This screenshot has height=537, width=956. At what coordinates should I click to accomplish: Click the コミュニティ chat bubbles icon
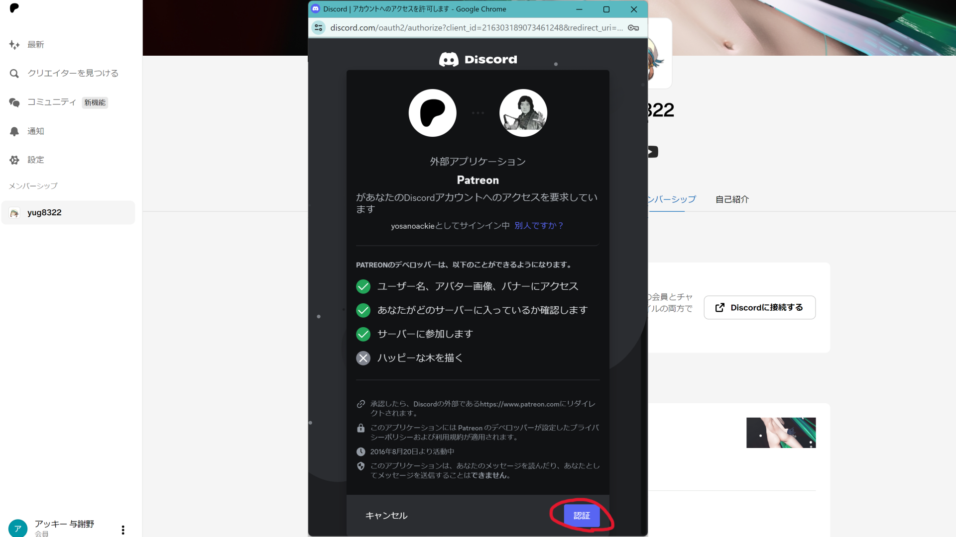click(14, 102)
